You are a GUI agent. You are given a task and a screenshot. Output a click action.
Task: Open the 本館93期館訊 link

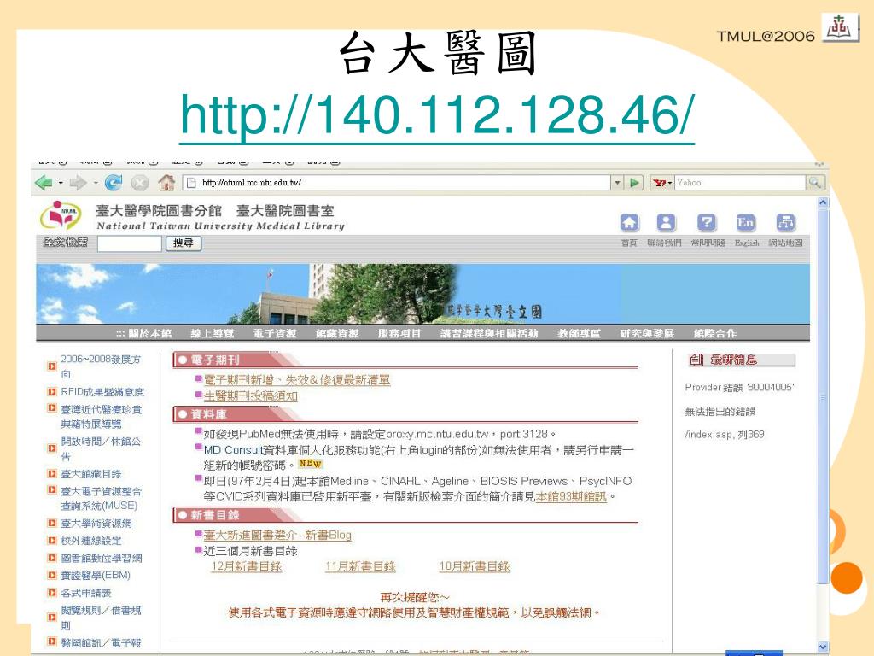571,496
